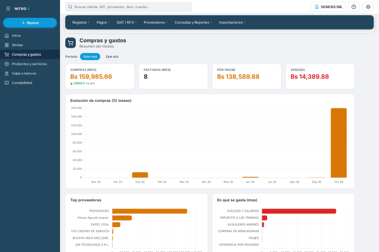Click the JEB TECNOLOGIA S.R.L. label

(x=92, y=245)
